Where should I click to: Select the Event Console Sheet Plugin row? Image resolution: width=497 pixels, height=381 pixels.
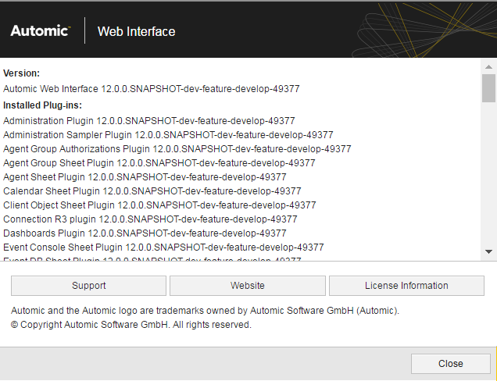tap(163, 247)
